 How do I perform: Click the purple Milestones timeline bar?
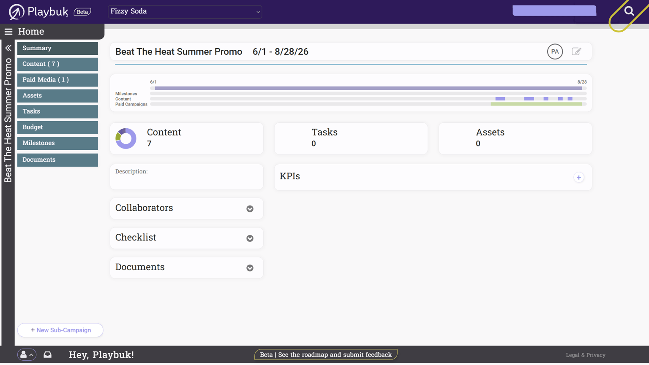[x=368, y=88]
